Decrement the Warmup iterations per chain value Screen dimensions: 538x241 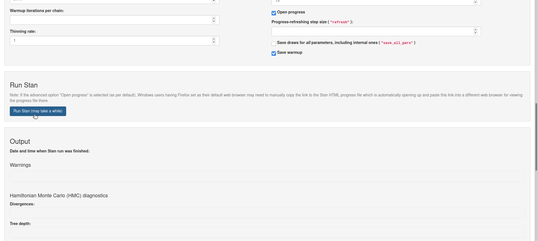tap(214, 22)
